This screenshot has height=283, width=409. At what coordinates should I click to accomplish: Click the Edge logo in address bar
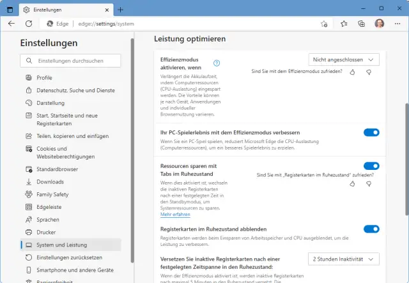point(50,24)
